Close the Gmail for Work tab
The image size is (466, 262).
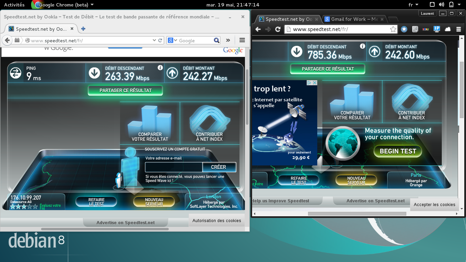click(382, 19)
